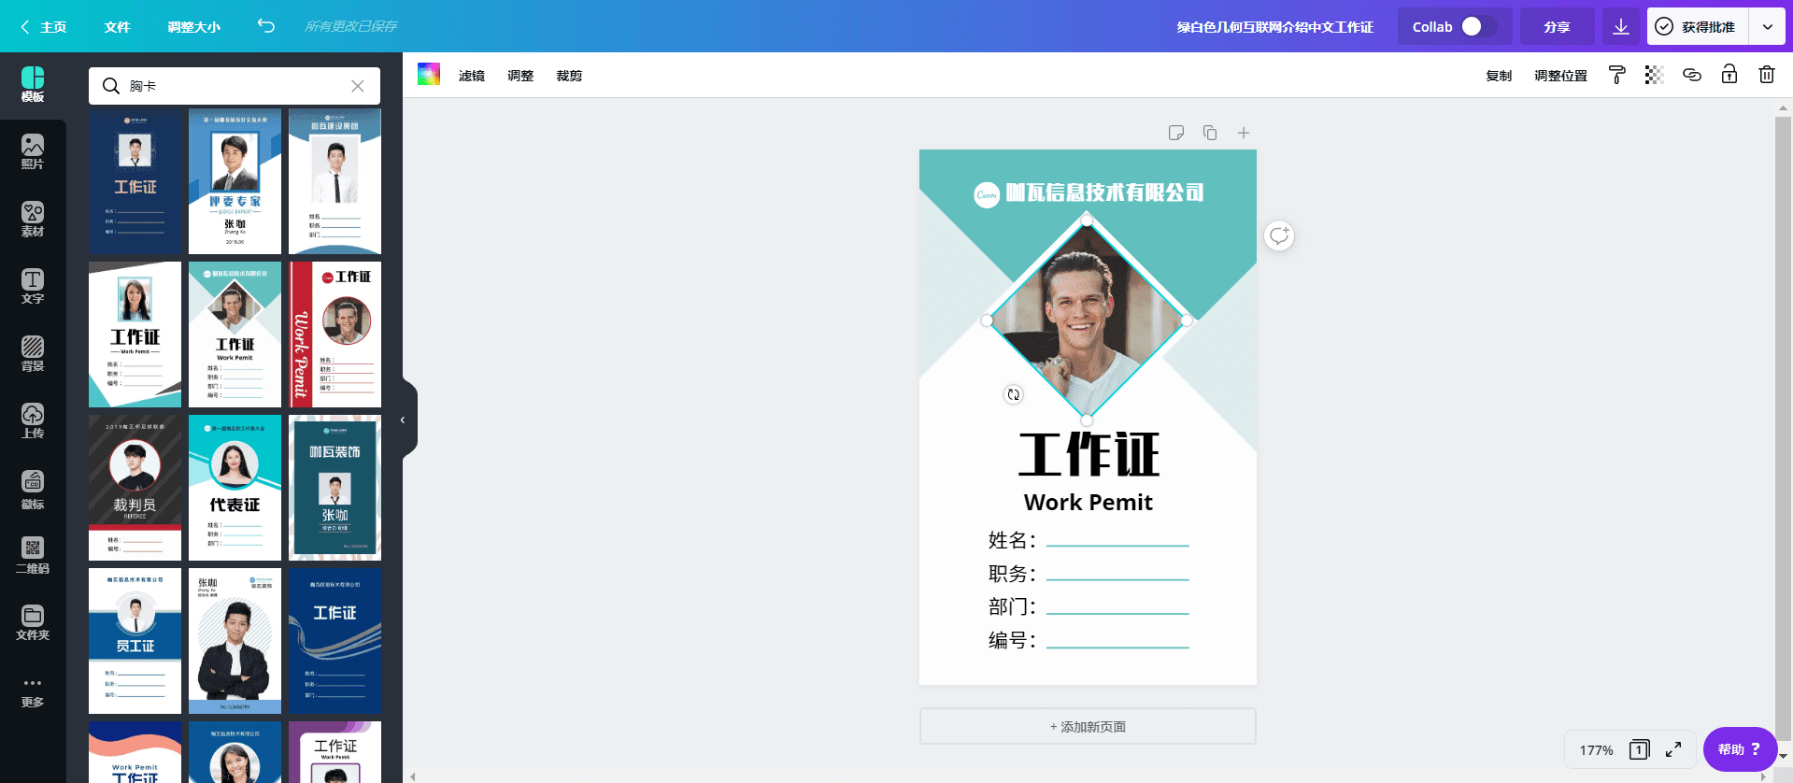The height and width of the screenshot is (783, 1793).
Task: Select the dark blue 工作证 template
Action: click(135, 181)
